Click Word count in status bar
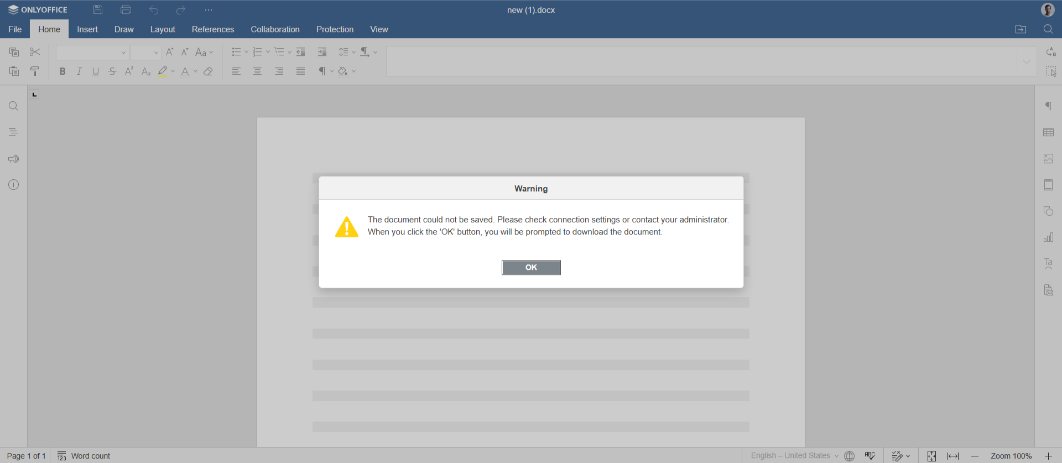This screenshot has width=1062, height=463. [x=84, y=456]
